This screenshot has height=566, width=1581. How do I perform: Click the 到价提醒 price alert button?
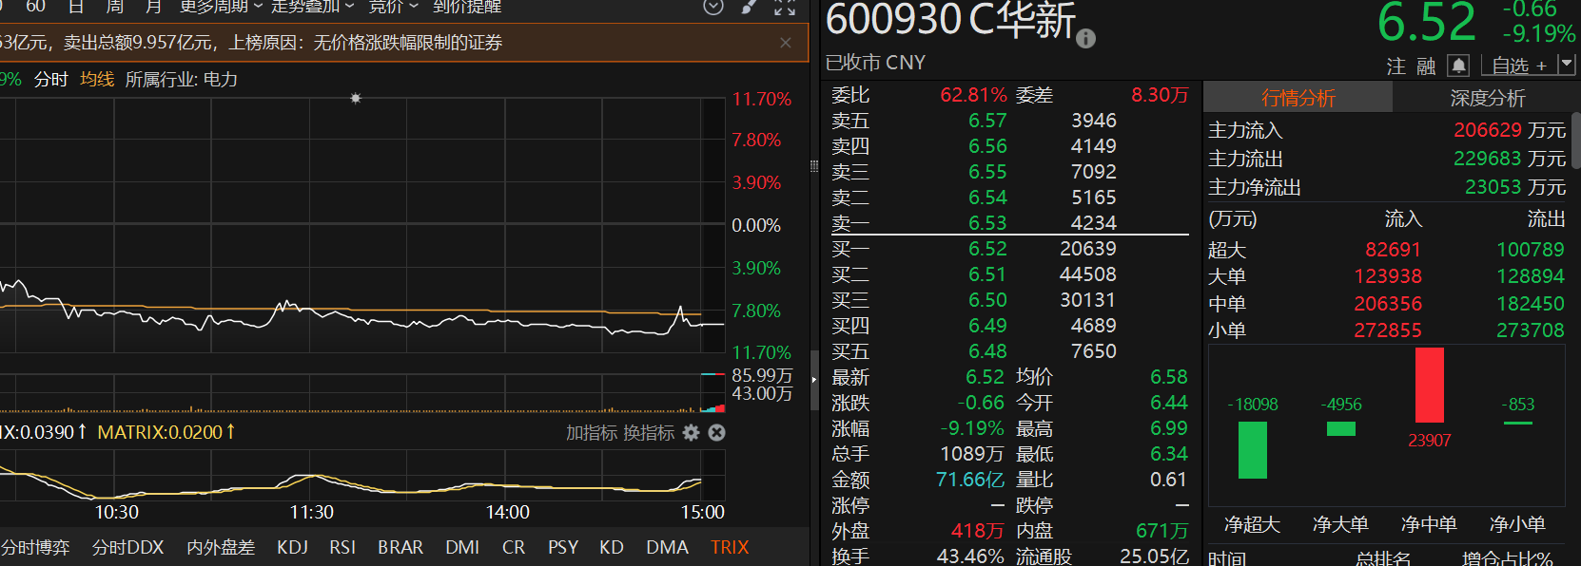coord(467,7)
